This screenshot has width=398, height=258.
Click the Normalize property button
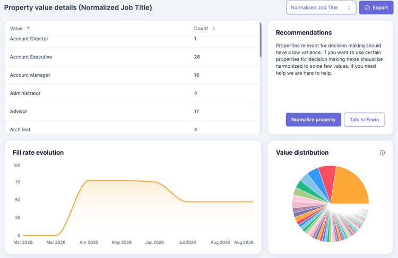pos(313,120)
